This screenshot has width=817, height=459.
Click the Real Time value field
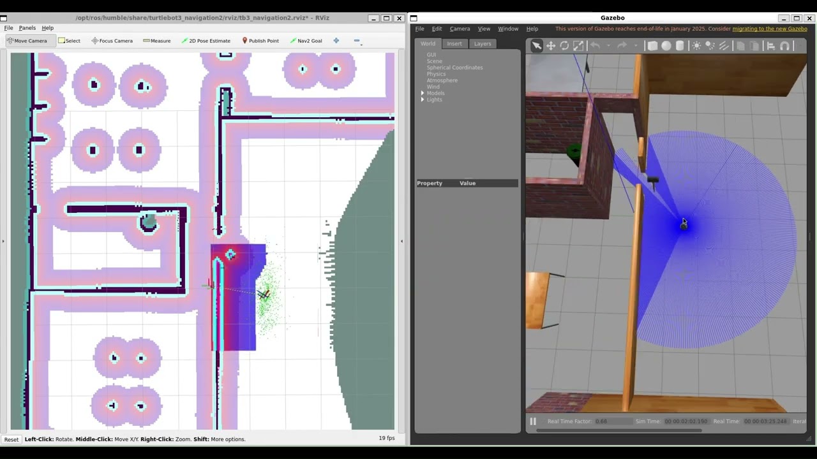765,421
